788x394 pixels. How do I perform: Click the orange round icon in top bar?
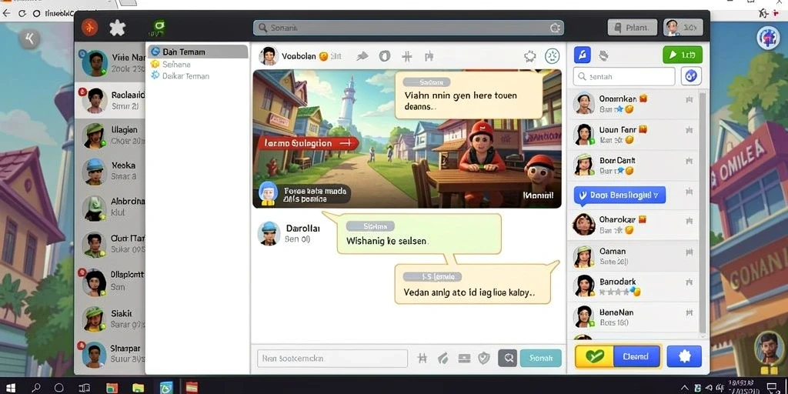click(89, 27)
